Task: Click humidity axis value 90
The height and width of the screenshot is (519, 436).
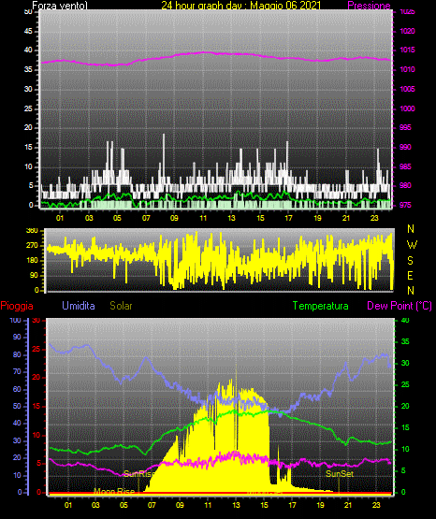Action: (x=17, y=337)
